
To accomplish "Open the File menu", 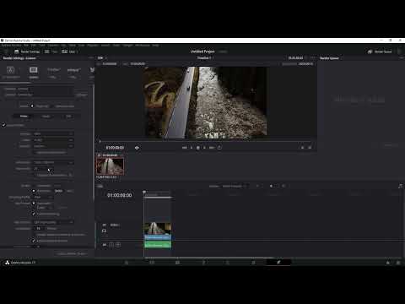I will 26,46.
